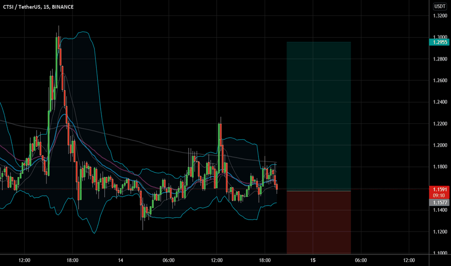Click the green profit target zone
The image size is (451, 266).
tap(319, 116)
